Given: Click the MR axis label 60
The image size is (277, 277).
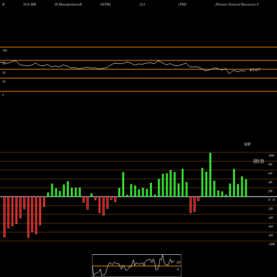Looking at the screenshot, I should coord(270,173).
